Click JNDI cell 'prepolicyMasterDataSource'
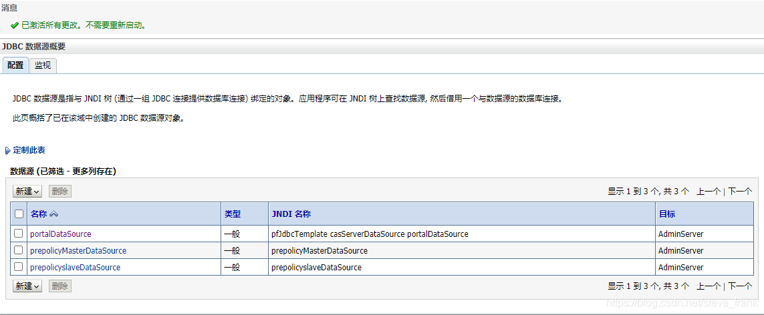The image size is (764, 315). pyautogui.click(x=319, y=251)
